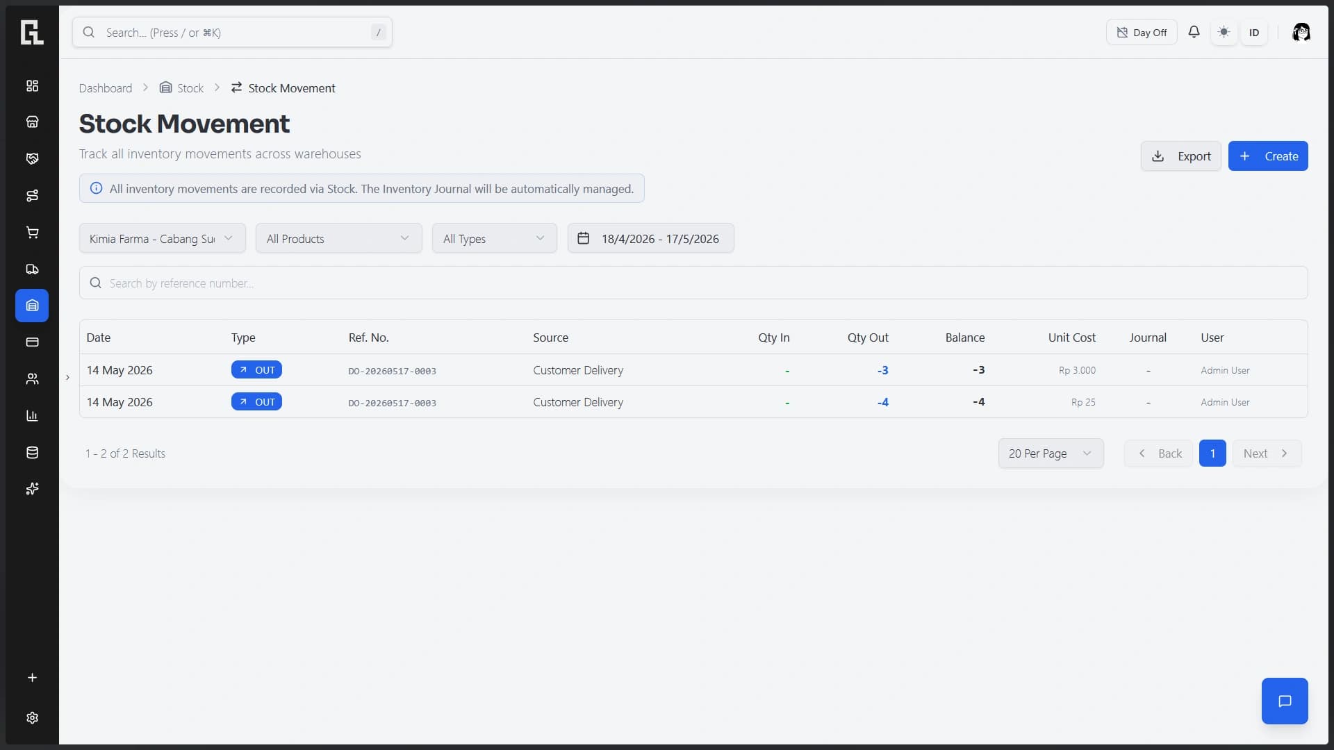Click the Journal column header
The width and height of the screenshot is (1334, 750).
(1147, 337)
